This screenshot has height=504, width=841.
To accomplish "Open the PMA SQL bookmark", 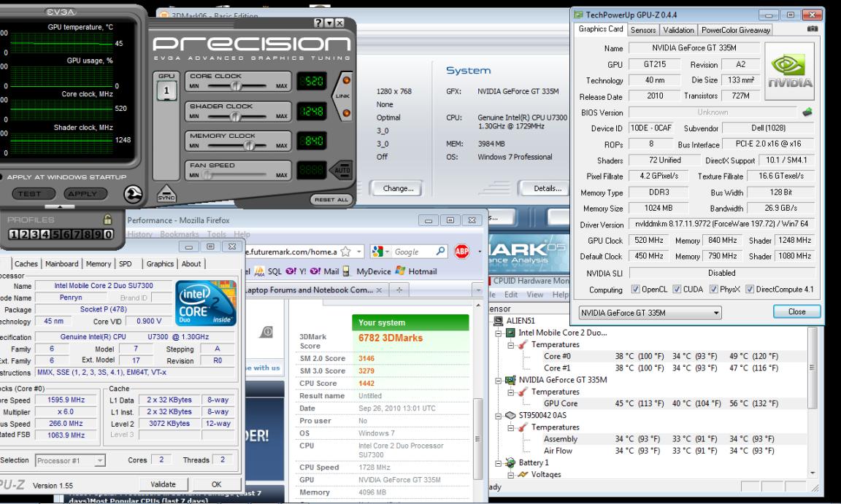I will [268, 271].
